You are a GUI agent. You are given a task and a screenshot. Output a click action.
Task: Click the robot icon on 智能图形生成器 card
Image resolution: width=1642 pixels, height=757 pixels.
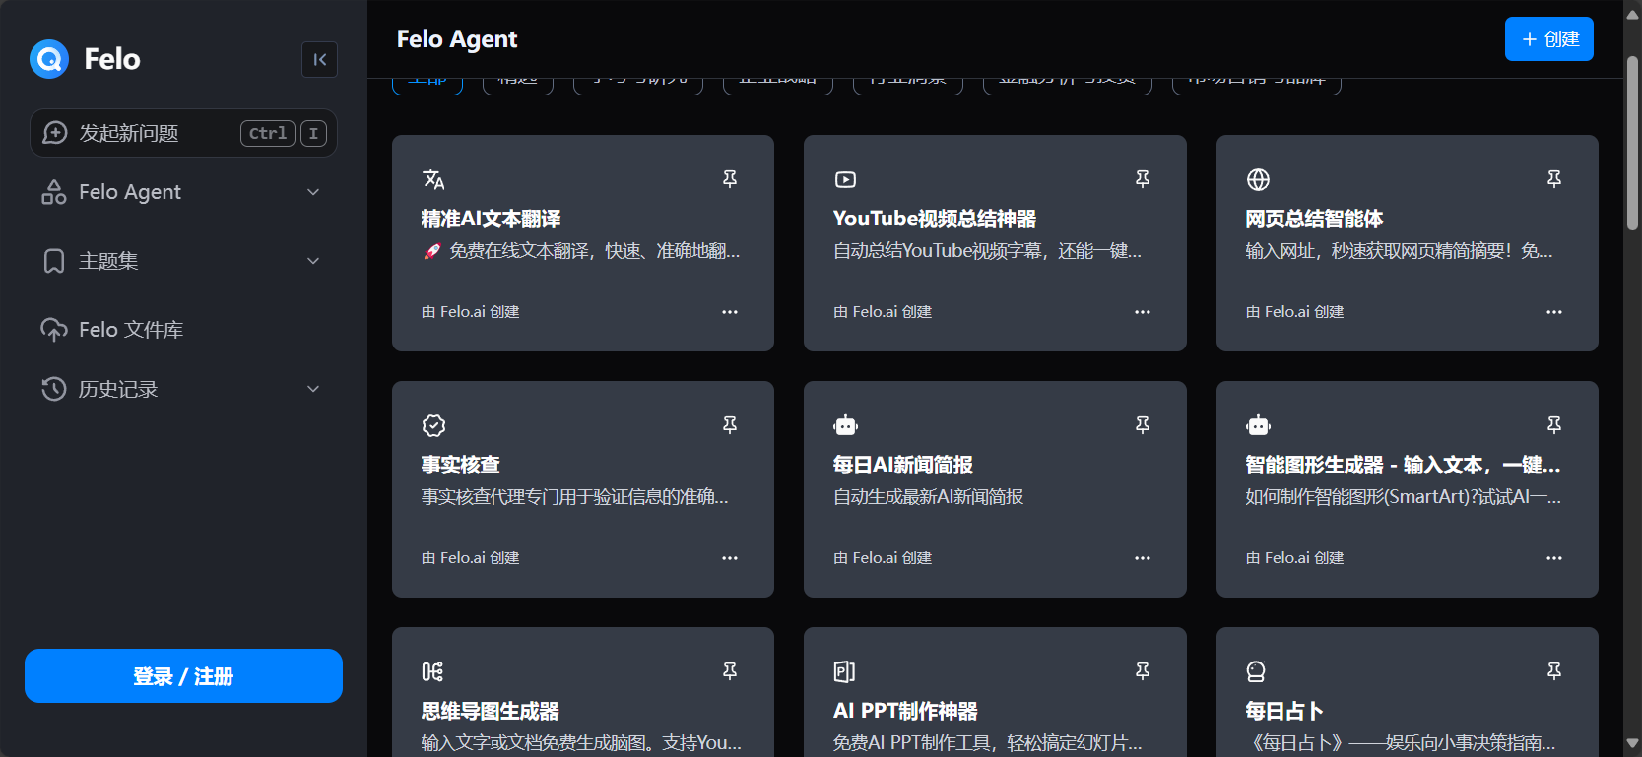(1258, 425)
